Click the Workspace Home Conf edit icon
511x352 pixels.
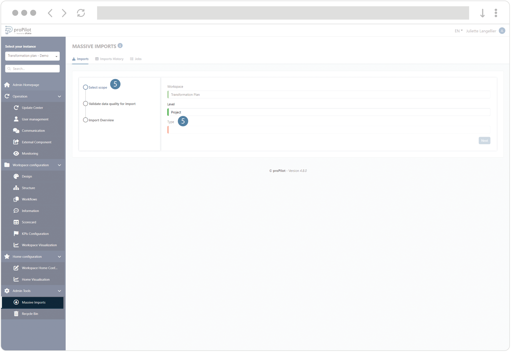coord(16,268)
